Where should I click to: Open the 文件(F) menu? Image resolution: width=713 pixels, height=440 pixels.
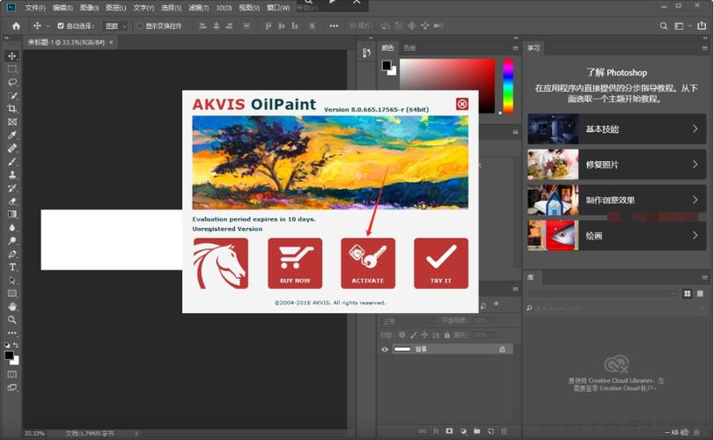point(35,8)
